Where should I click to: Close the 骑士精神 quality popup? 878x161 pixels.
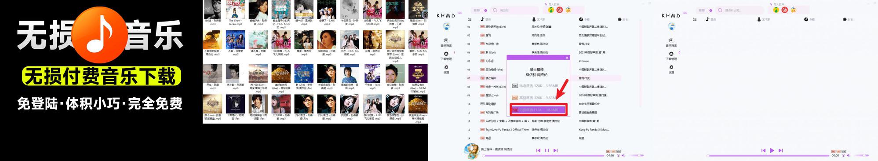[x=567, y=58]
